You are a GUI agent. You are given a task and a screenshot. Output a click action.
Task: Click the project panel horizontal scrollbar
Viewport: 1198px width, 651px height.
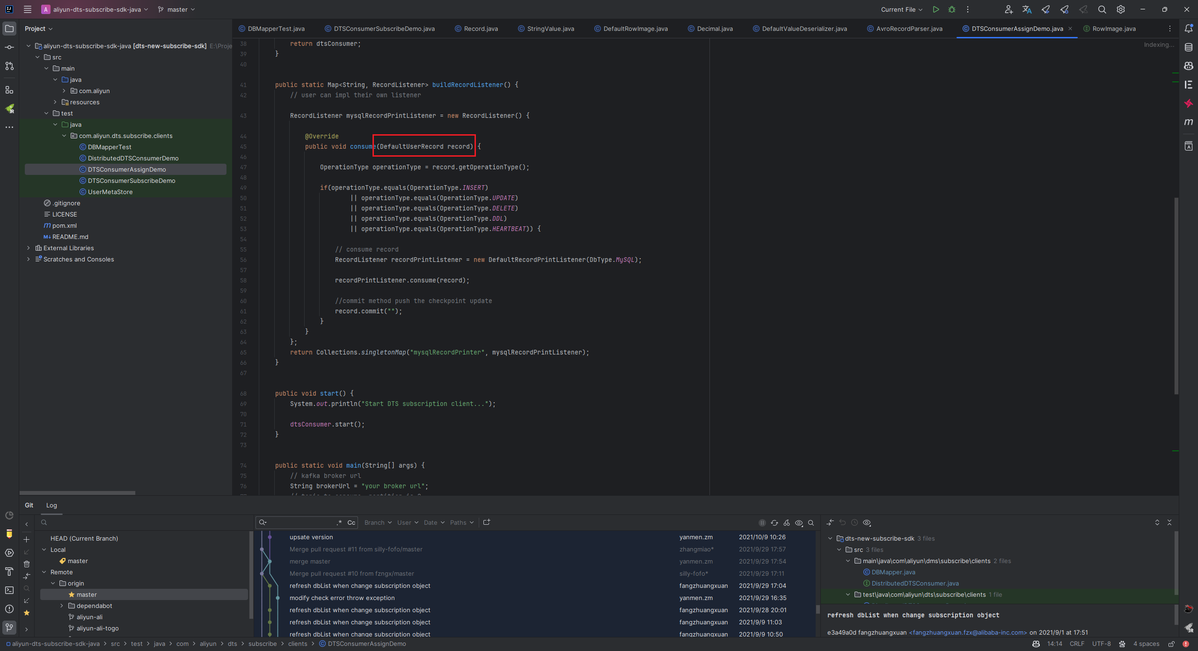[77, 493]
